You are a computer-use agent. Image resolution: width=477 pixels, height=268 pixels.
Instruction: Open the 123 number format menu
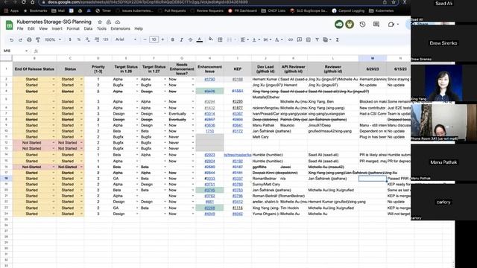(106, 39)
